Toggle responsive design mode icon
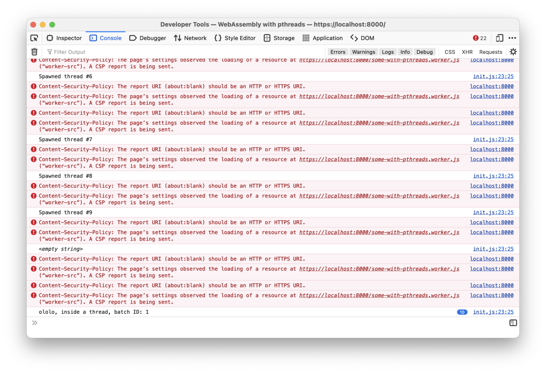Screen dimensions: 546x373 (499, 38)
